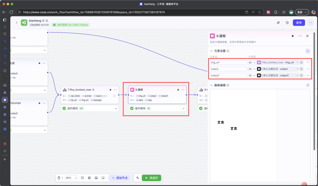
Task: Add a new element with the plus button
Action: [x=308, y=51]
